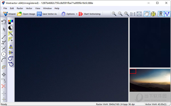This screenshot has height=106, width=171.
Task: Click the red X delete icon
Action: 4,86
